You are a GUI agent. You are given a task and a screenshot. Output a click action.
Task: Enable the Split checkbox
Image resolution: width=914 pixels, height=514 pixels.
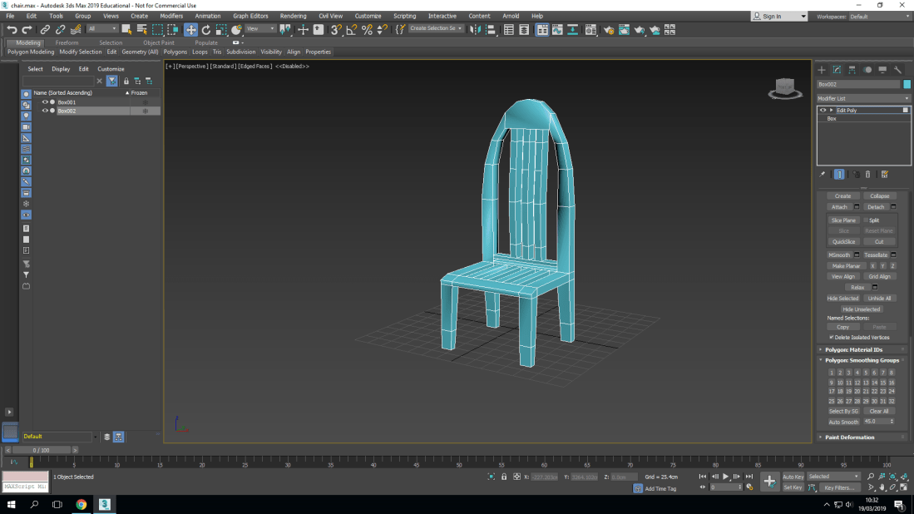point(866,220)
